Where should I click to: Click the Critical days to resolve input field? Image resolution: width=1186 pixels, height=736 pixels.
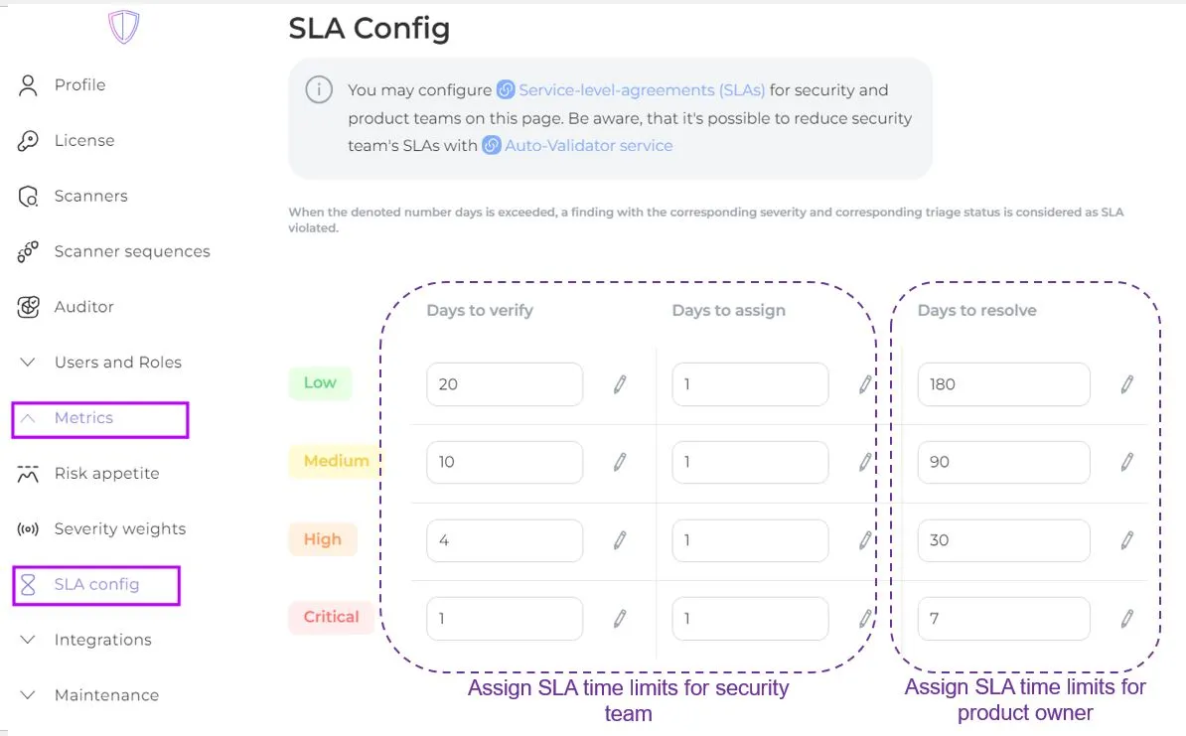pyautogui.click(x=1002, y=619)
